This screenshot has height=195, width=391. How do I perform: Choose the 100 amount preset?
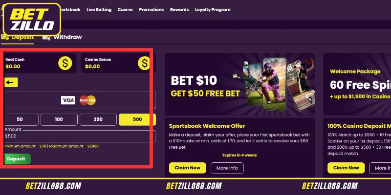pyautogui.click(x=59, y=119)
